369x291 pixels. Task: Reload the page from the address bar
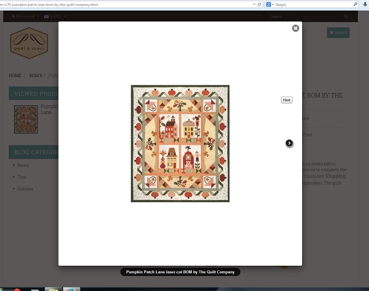[259, 5]
